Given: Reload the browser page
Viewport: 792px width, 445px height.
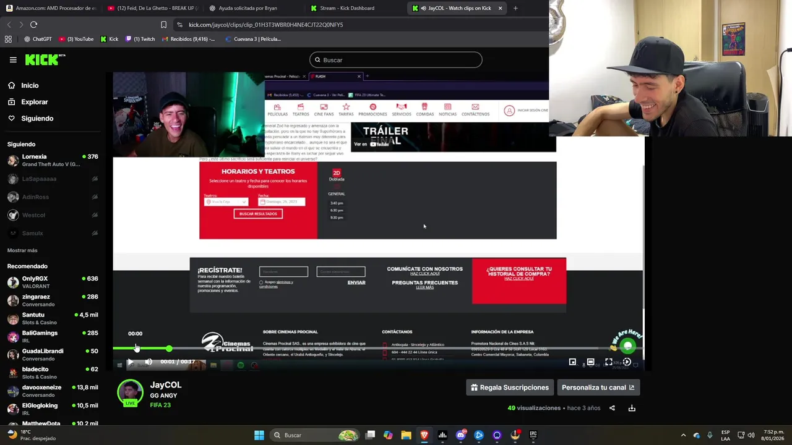Looking at the screenshot, I should (x=33, y=25).
